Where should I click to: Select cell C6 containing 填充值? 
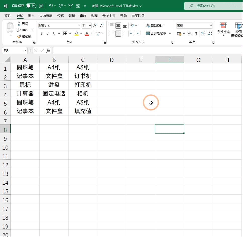pyautogui.click(x=83, y=111)
